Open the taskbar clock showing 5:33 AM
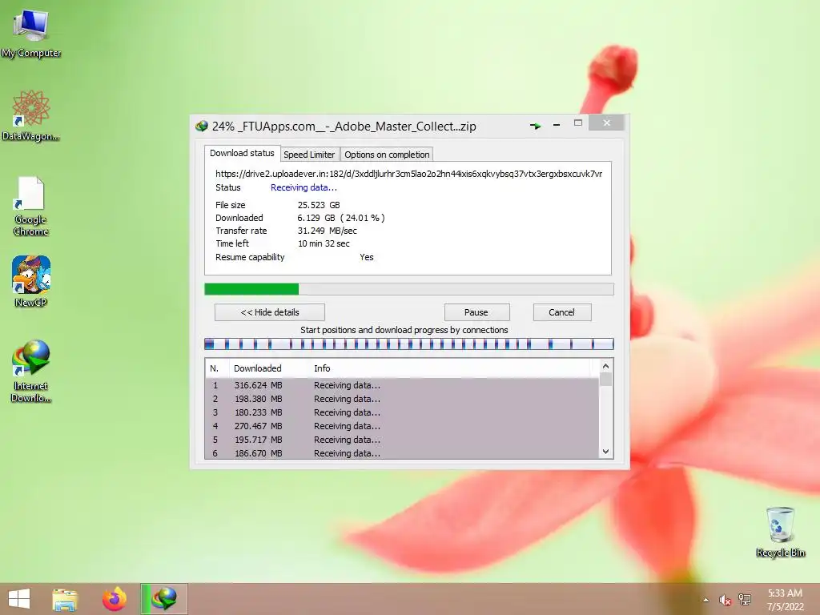The image size is (820, 615). coord(785,600)
